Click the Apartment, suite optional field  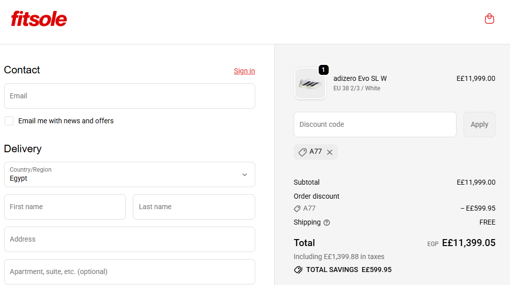(129, 272)
